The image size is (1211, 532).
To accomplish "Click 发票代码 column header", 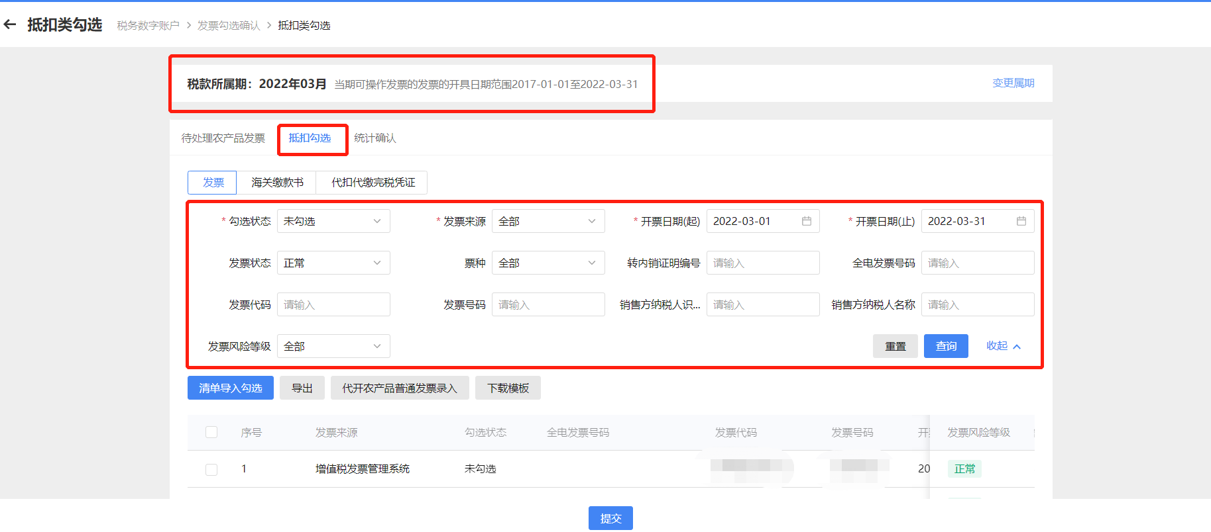I will click(736, 432).
